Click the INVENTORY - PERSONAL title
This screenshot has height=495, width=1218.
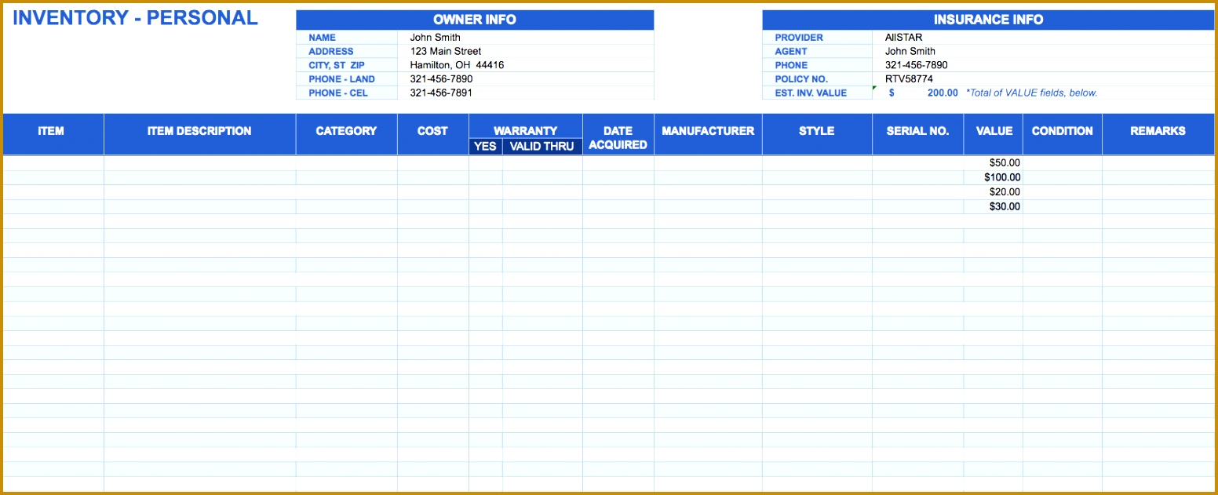(134, 17)
